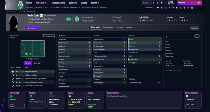
Task: Open the Sporting CP crest in the header
Action: tap(20, 5)
